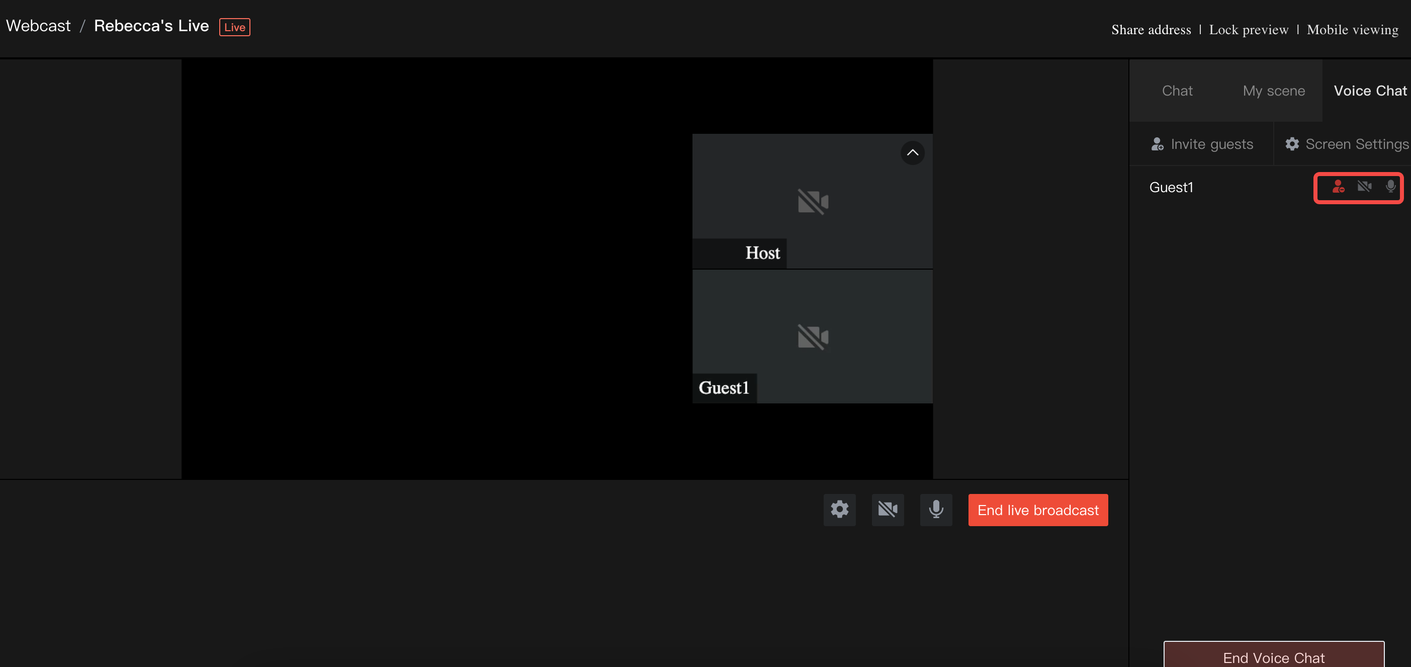Collapse the video tiles with the chevron
Image resolution: width=1411 pixels, height=667 pixels.
[x=912, y=153]
